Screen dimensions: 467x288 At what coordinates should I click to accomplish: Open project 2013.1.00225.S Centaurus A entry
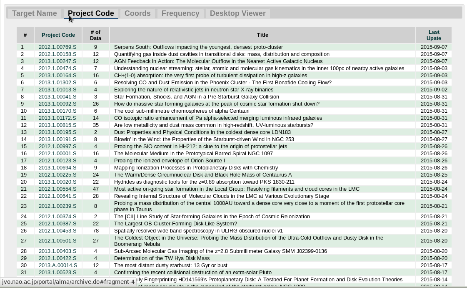tap(57, 175)
